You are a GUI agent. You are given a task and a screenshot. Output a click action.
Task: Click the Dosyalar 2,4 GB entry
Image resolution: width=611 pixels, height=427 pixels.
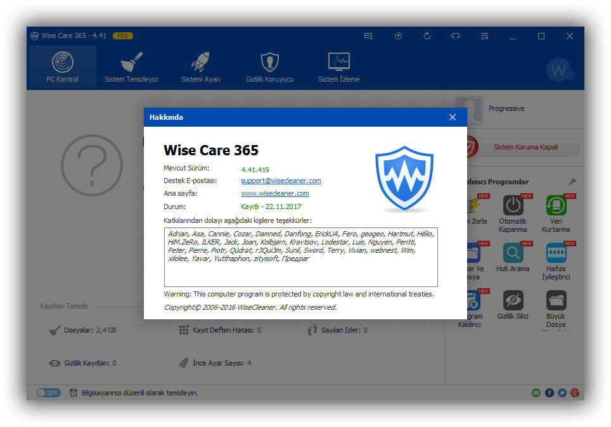pyautogui.click(x=83, y=330)
